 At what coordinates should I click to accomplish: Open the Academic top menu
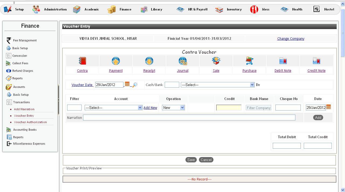coord(92,9)
